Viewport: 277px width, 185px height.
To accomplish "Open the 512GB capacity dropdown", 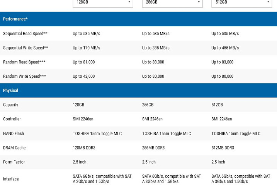I will point(242,3).
